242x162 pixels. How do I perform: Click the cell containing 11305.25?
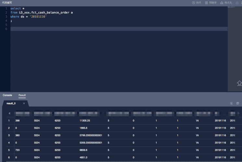tap(85, 121)
